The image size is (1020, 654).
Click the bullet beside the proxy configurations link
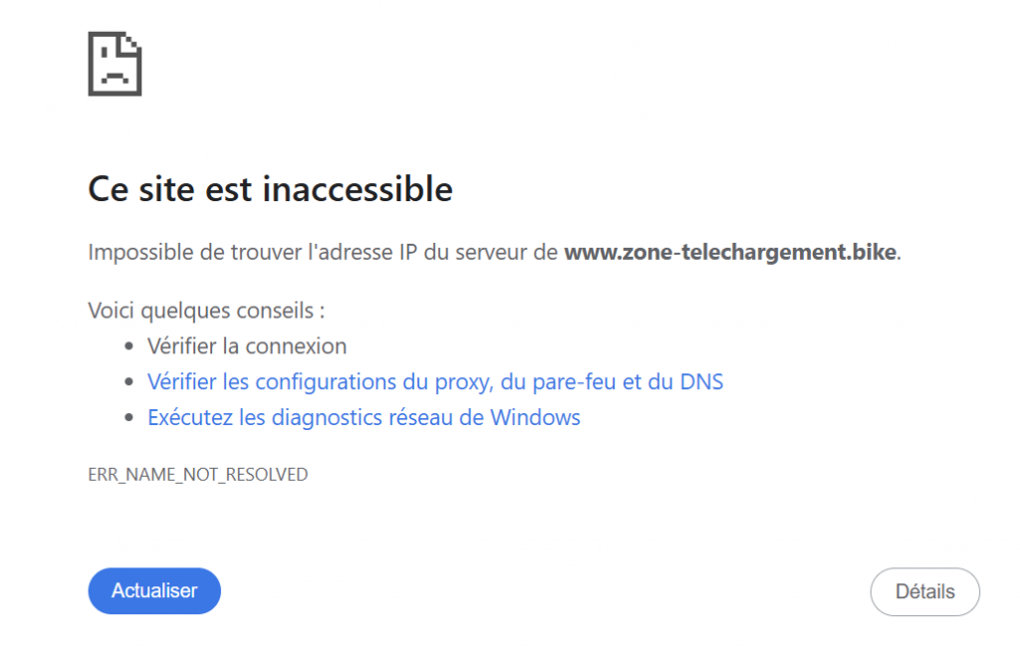point(128,382)
